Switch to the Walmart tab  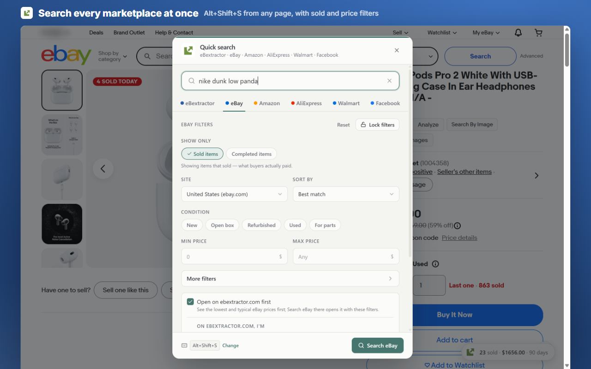click(346, 103)
